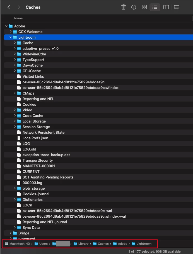Expand the blob_storage folder
The height and width of the screenshot is (254, 193).
pos(15,188)
